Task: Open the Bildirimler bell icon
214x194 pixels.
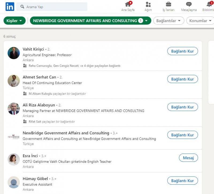Action: point(209,4)
